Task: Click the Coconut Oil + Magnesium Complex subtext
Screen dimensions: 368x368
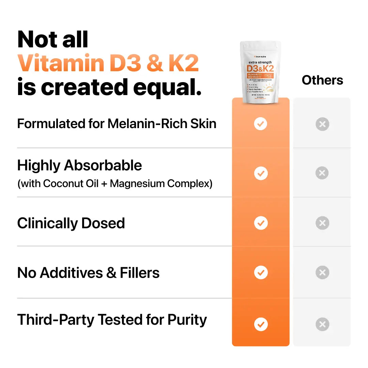Action: pos(115,184)
